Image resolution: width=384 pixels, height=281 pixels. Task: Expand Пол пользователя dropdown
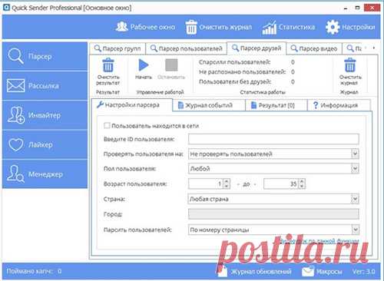[x=355, y=169]
